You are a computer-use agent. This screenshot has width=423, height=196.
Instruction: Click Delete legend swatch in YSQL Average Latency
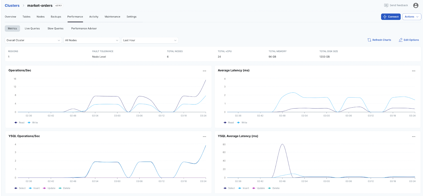click(x=269, y=188)
